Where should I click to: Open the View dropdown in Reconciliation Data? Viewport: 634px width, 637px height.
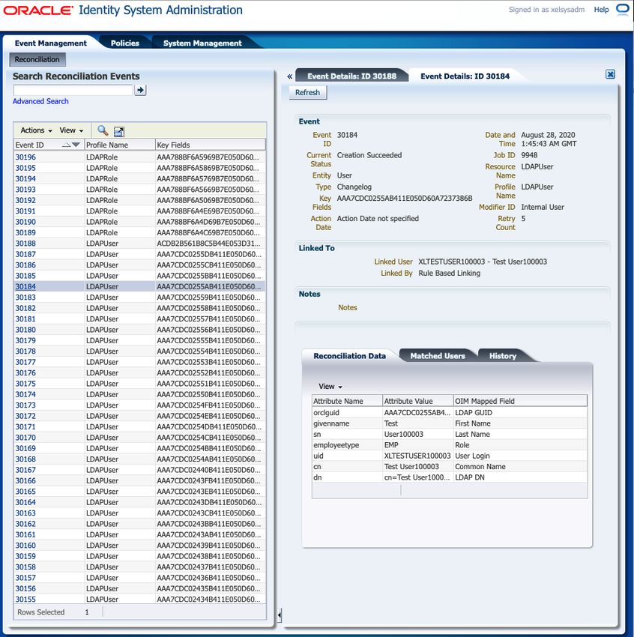tap(330, 387)
